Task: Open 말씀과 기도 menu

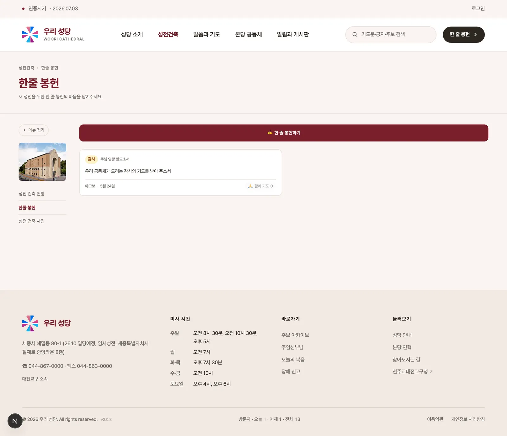Action: 207,35
